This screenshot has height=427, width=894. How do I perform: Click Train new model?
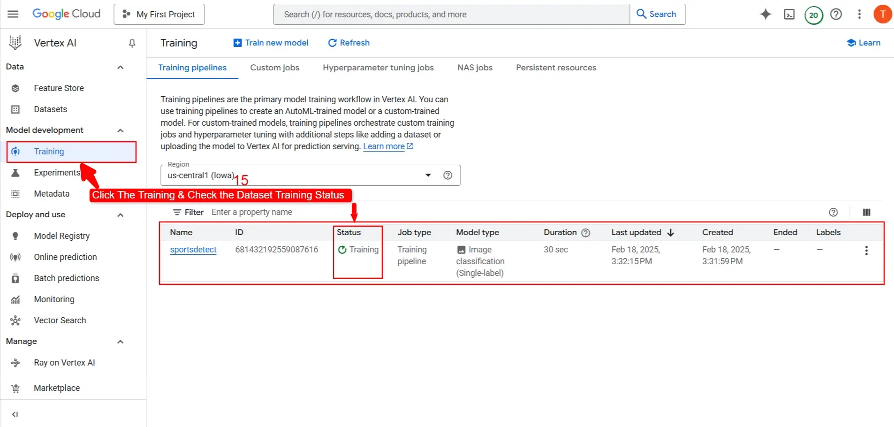click(x=271, y=43)
